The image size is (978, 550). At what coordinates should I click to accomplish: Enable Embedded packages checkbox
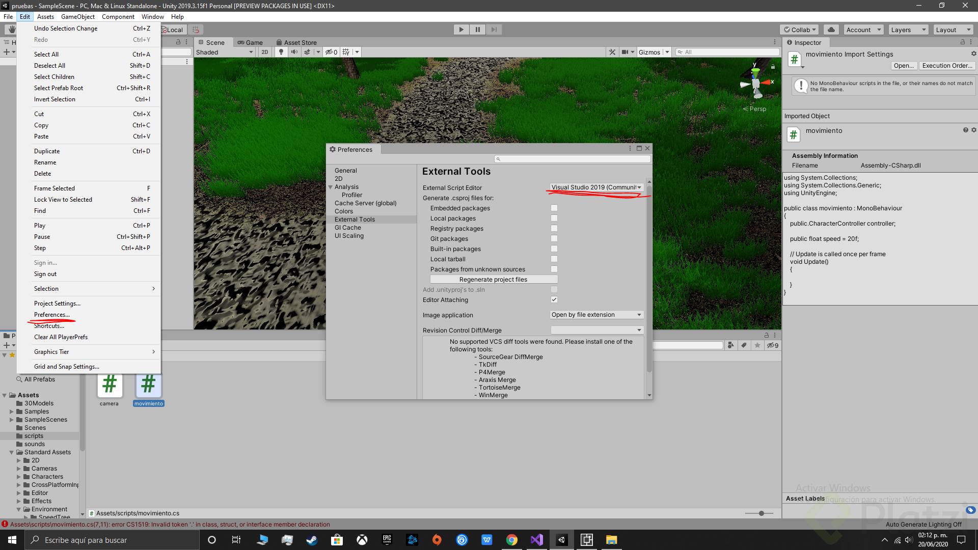554,208
